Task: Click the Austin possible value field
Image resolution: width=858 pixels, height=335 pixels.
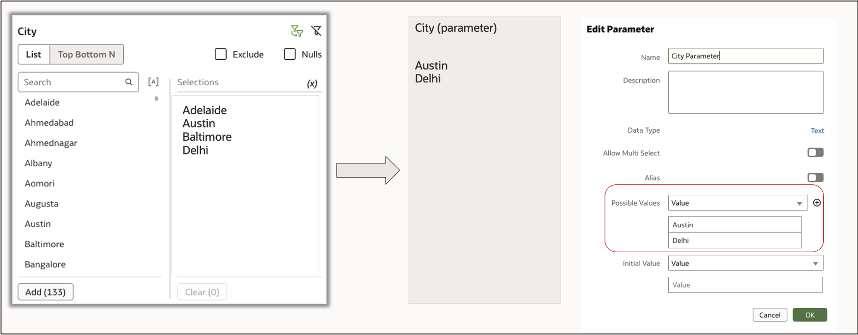Action: pyautogui.click(x=735, y=225)
